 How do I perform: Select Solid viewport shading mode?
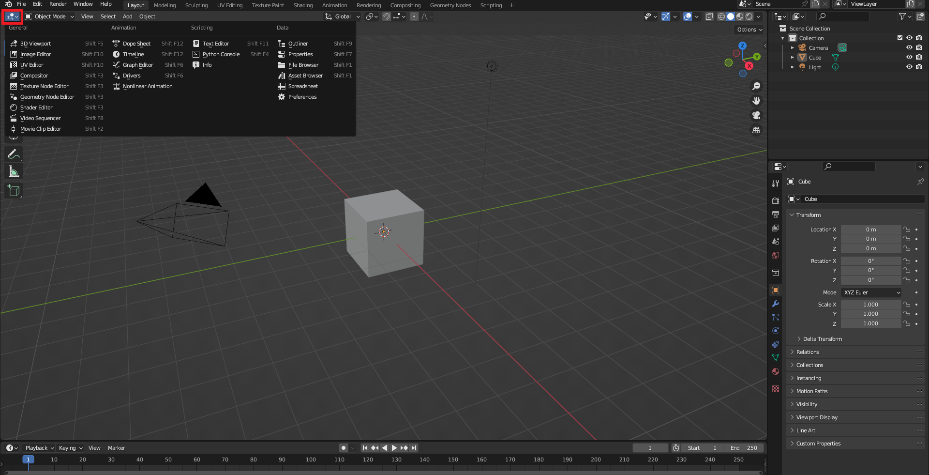(x=731, y=16)
